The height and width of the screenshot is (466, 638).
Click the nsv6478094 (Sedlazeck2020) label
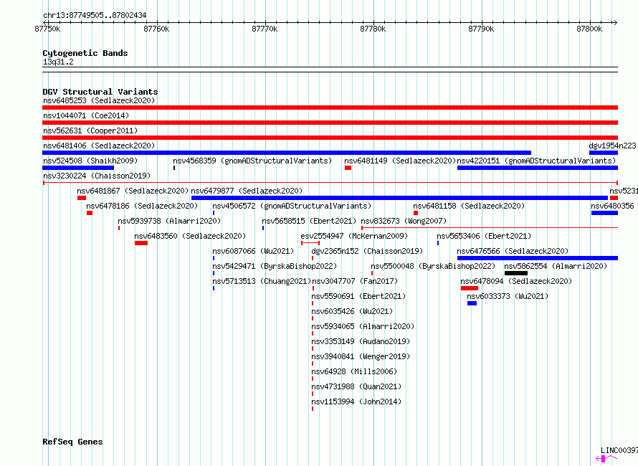516,281
